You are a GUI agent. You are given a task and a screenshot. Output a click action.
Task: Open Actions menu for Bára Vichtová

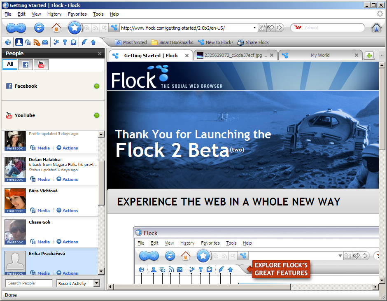point(68,210)
